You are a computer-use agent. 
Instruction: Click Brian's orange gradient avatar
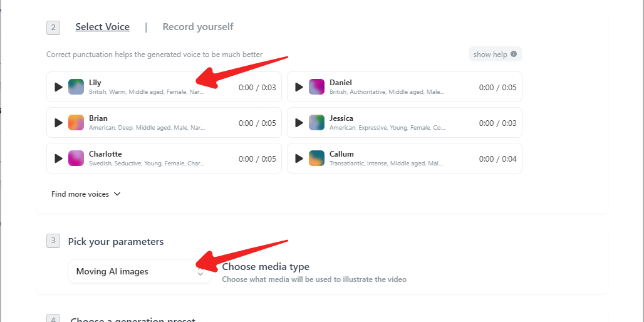coord(76,123)
